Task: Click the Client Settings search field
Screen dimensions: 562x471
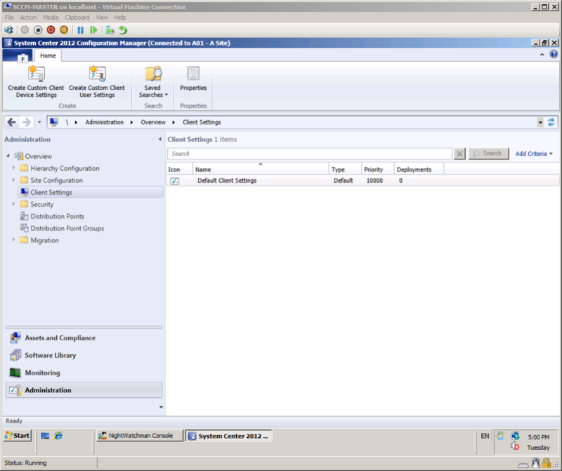Action: 309,154
